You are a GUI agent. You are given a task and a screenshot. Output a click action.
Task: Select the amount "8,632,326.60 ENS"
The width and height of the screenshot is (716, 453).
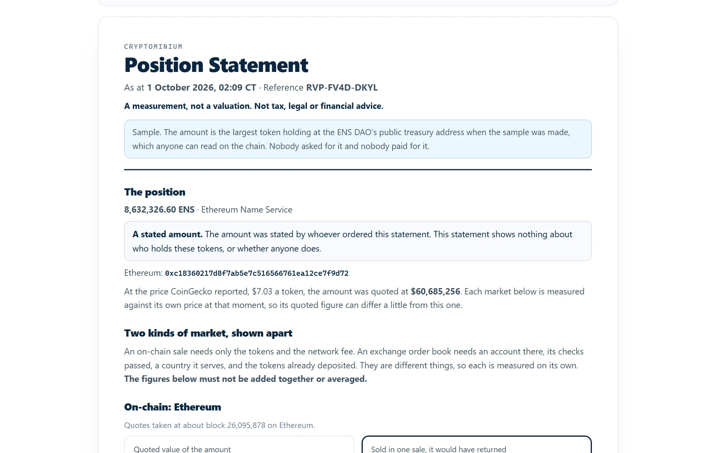159,209
